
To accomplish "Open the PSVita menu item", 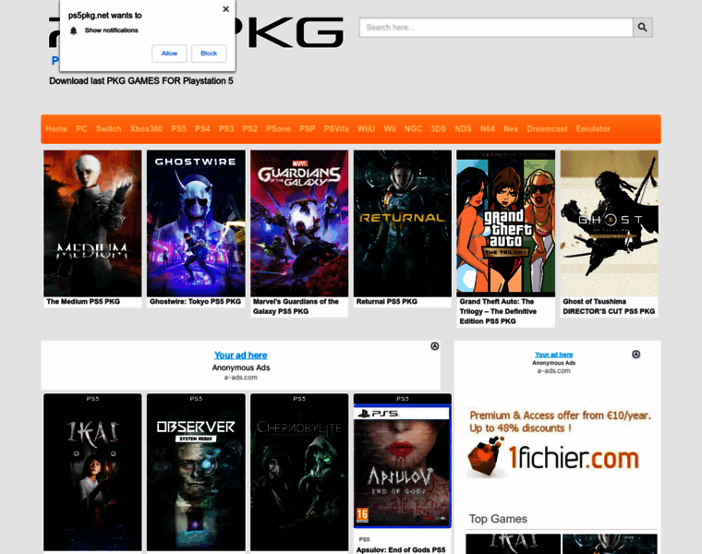I will [x=336, y=129].
